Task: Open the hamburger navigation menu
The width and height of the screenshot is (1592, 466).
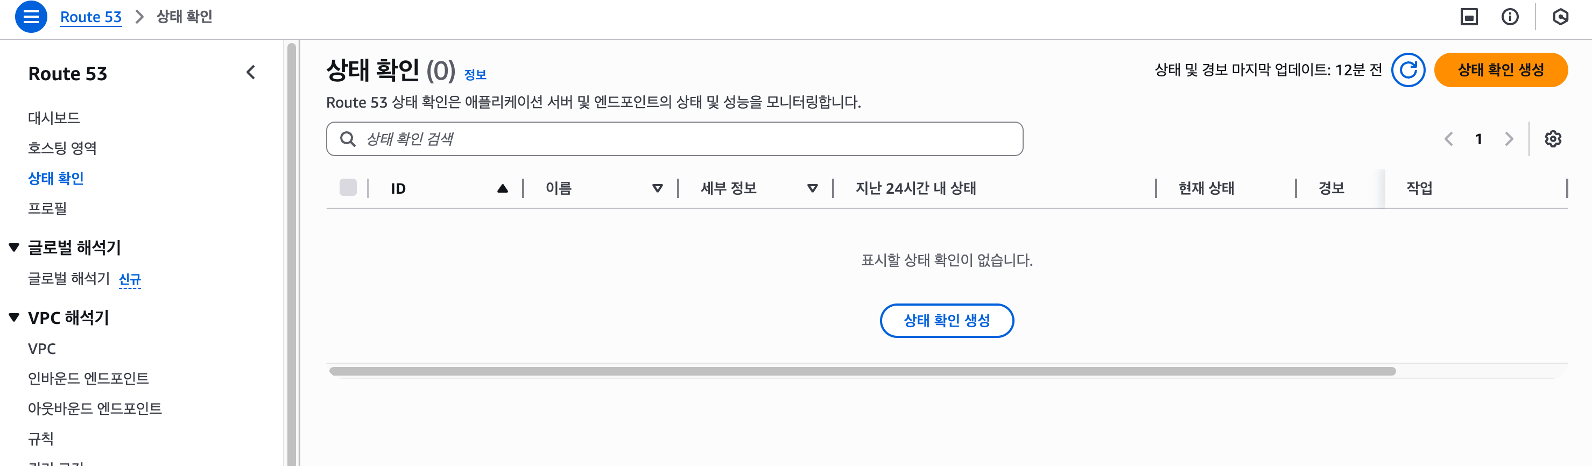Action: tap(30, 17)
